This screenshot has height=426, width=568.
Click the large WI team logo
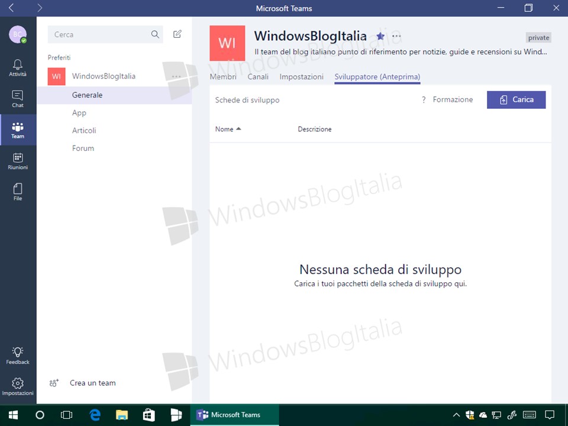click(227, 43)
